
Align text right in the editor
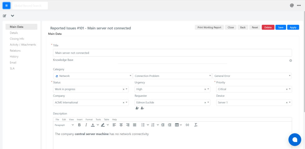[128, 125]
